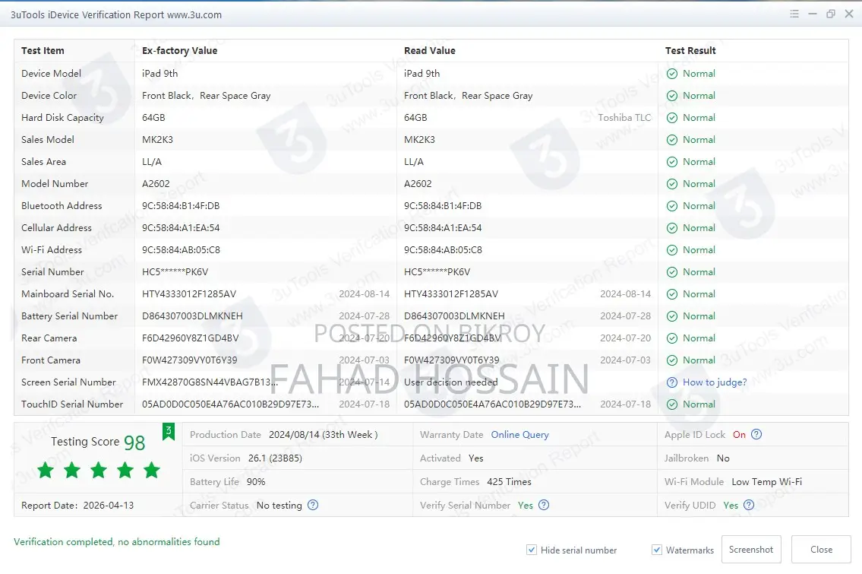Viewport: 862px width, 574px height.
Task: Minimize the verification report window
Action: [x=813, y=14]
